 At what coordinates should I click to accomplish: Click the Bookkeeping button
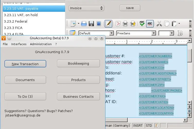pos(78,63)
